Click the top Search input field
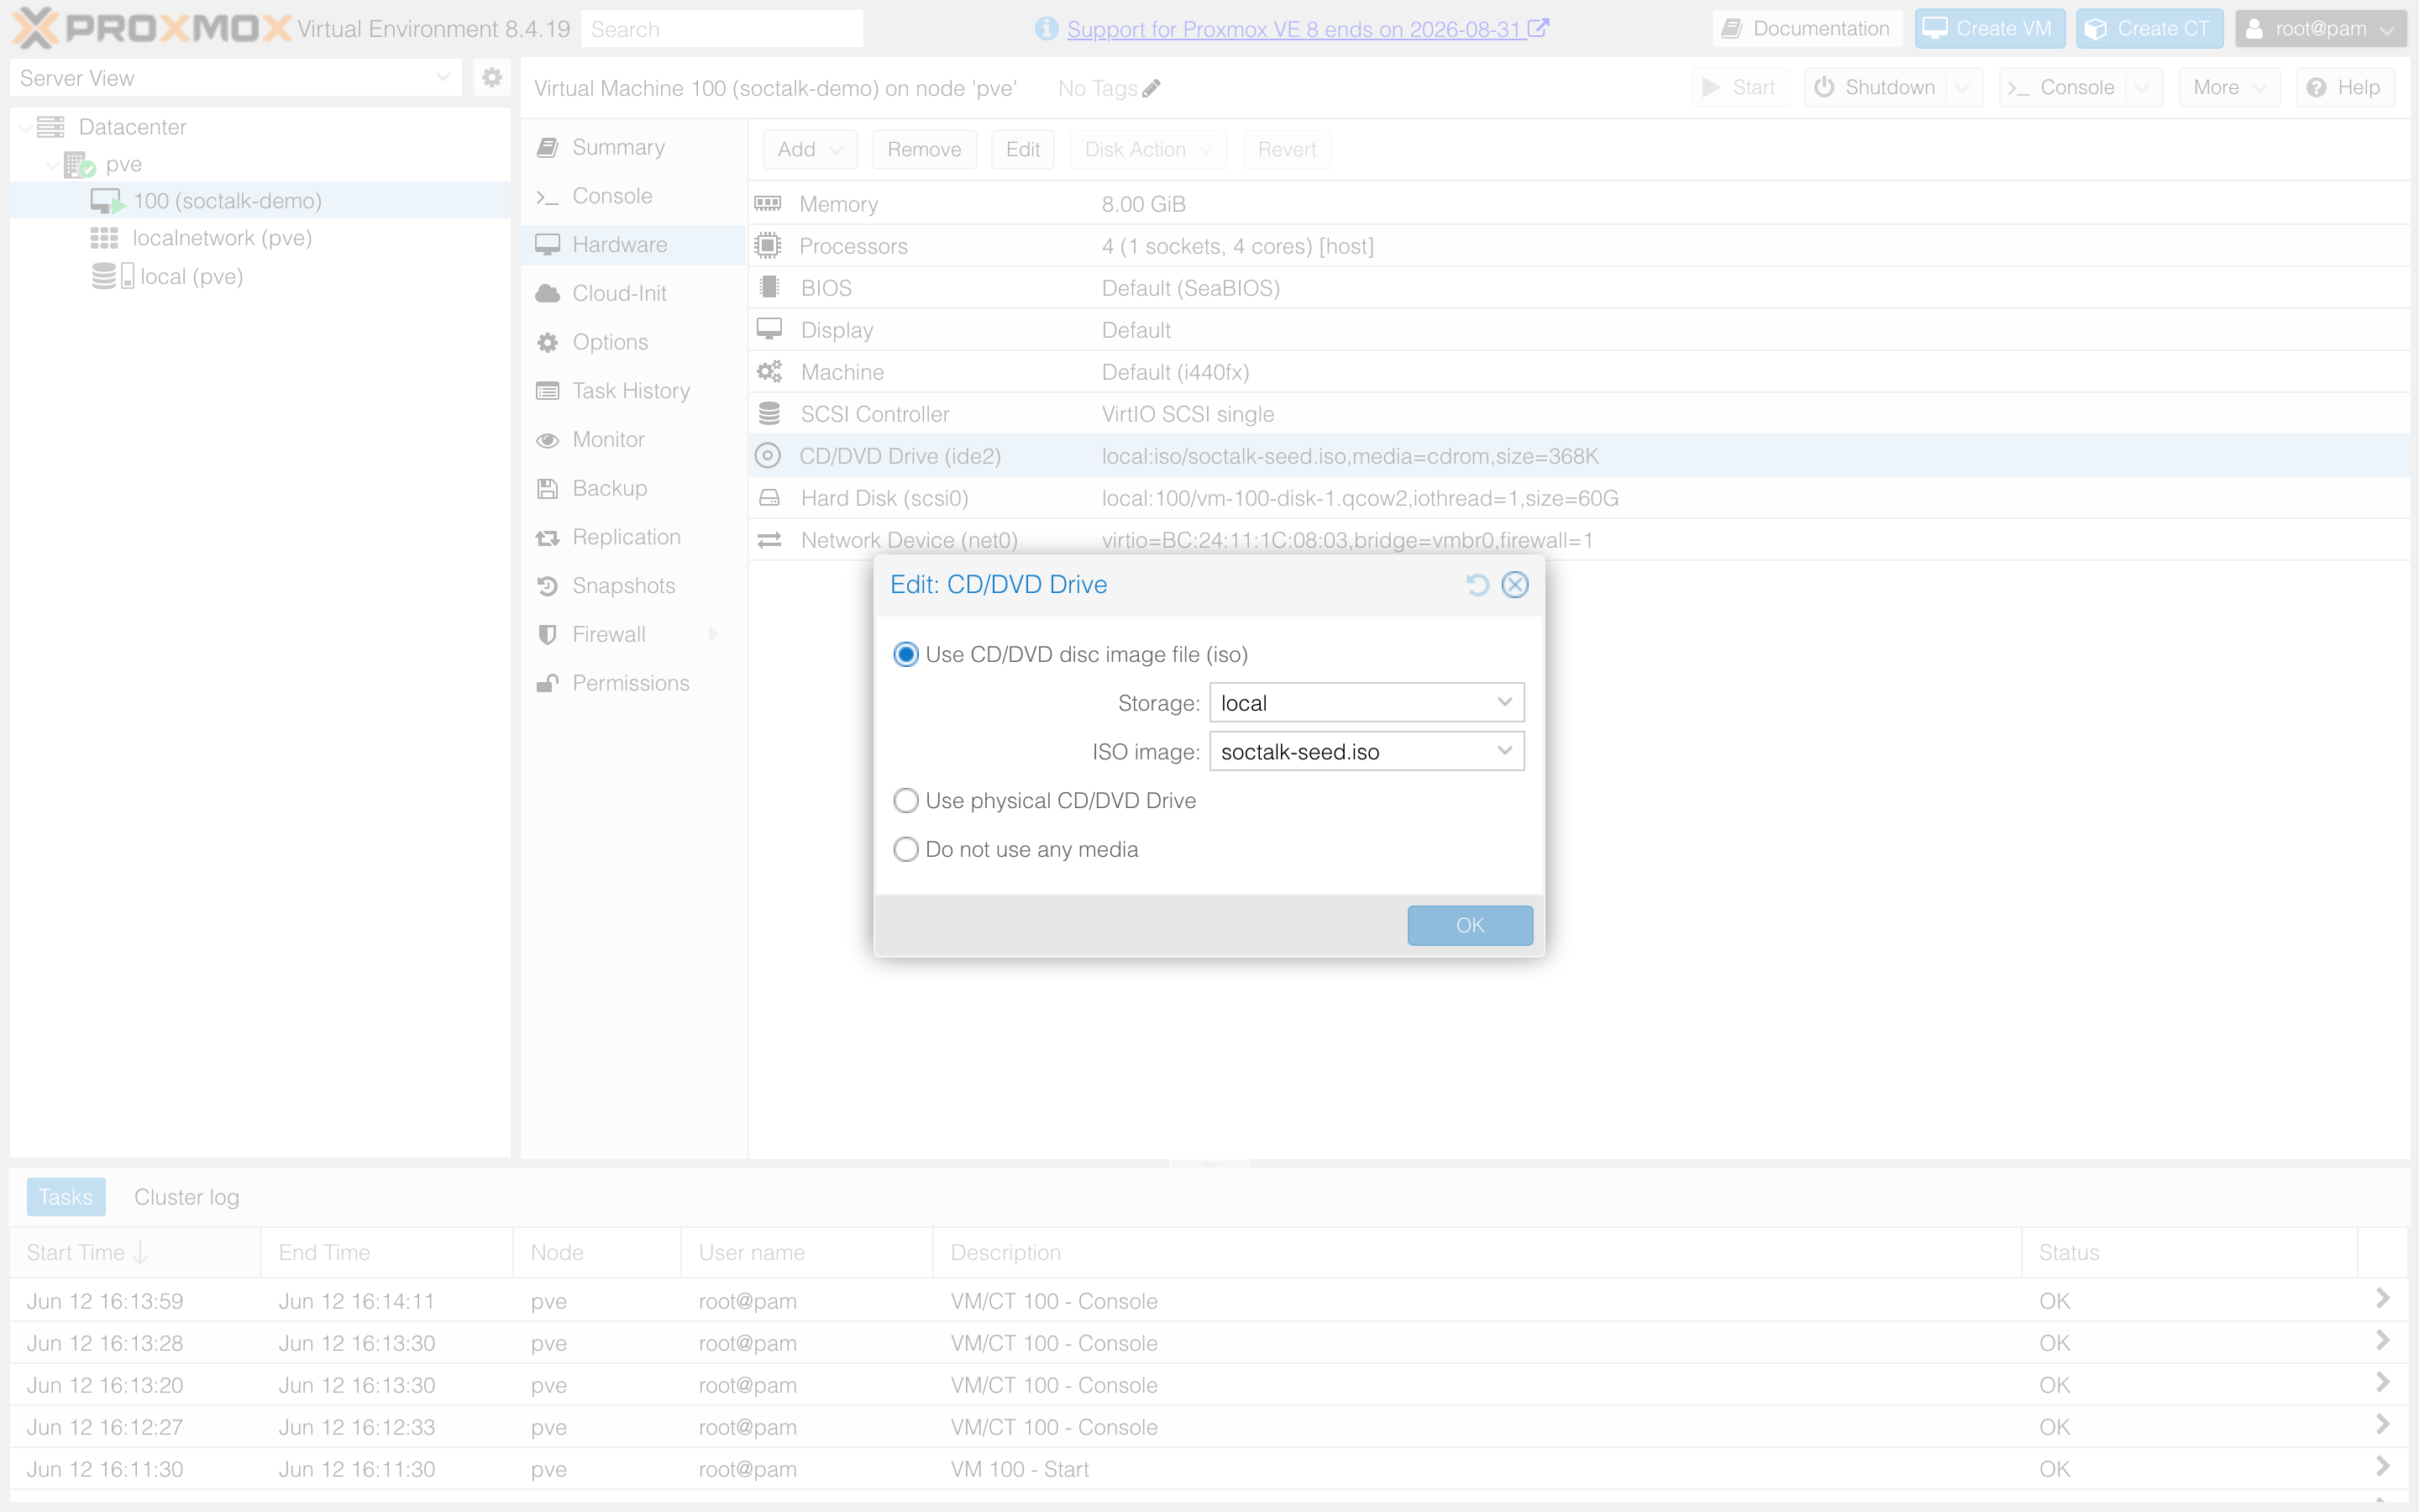The image size is (2419, 1512). 722,29
